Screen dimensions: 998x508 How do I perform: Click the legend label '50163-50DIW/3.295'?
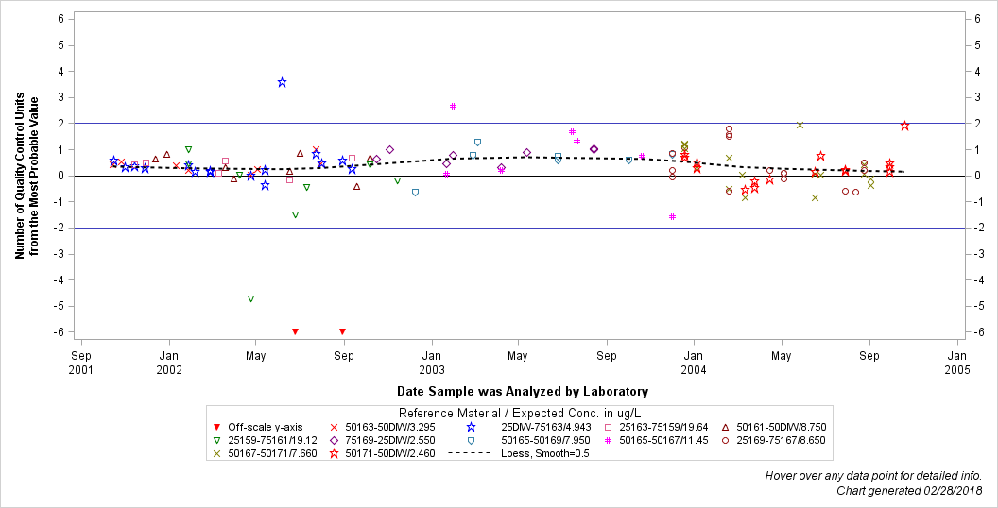390,427
